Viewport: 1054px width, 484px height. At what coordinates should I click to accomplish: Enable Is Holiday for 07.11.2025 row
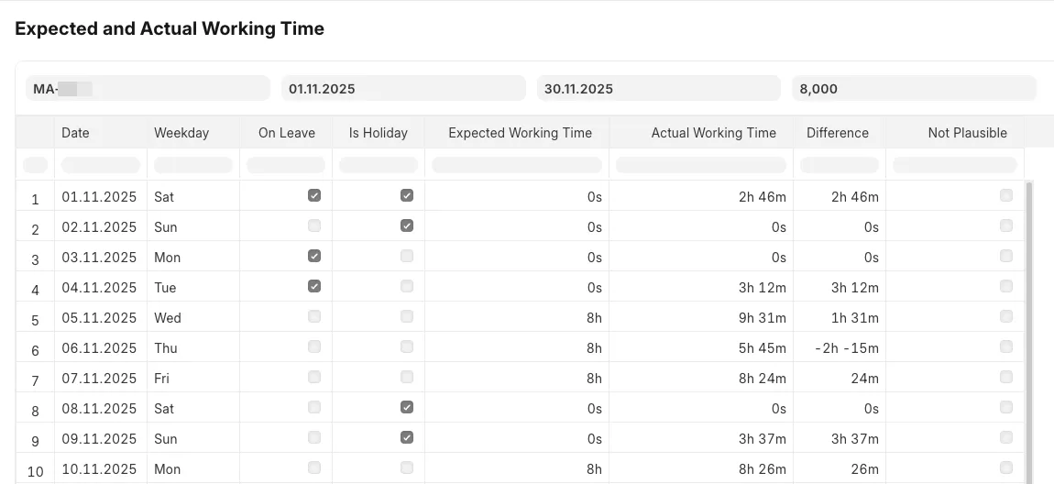(407, 377)
